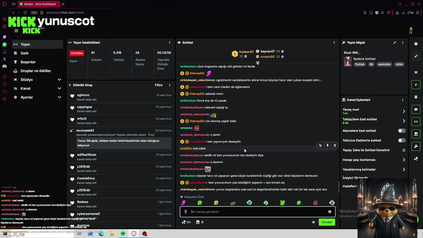Select the Pepe frog emote in quick bar
The width and height of the screenshot is (423, 238).
pos(233,203)
